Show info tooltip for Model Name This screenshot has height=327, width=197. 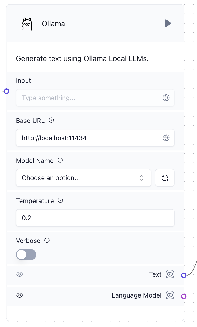point(60,160)
